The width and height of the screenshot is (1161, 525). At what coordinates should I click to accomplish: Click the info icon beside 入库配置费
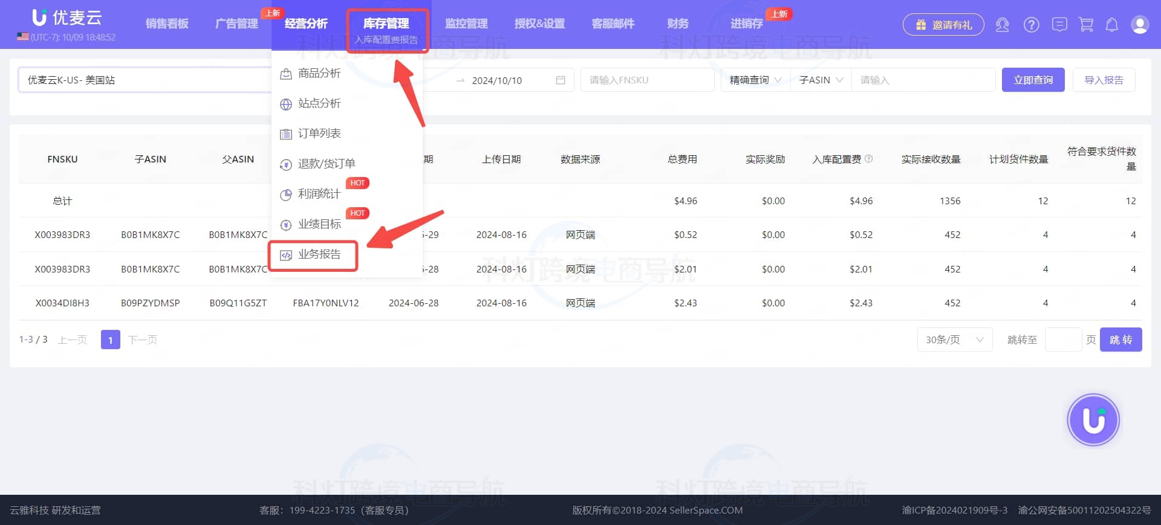click(x=868, y=159)
